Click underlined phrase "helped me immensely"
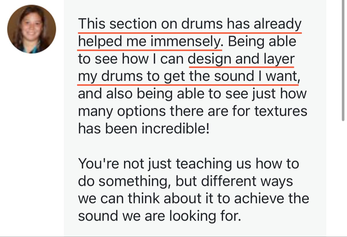 point(149,42)
